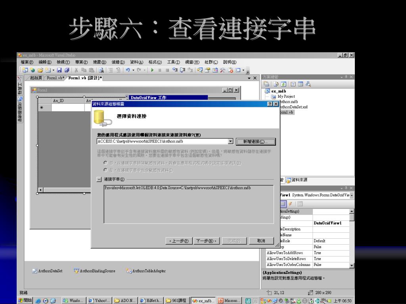
Task: Click the Stop Debugging square icon
Action: (167, 70)
